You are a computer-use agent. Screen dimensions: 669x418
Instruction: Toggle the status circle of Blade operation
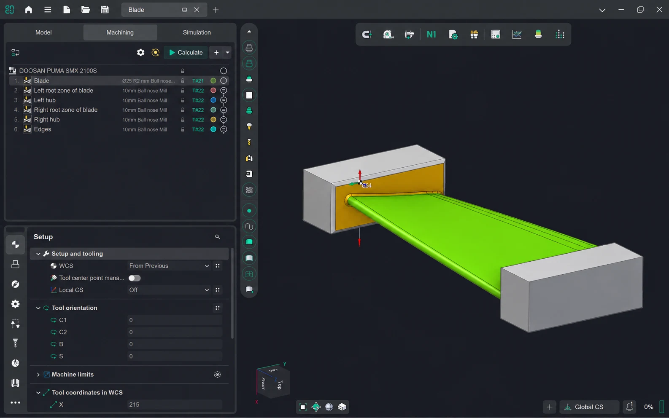click(x=224, y=80)
